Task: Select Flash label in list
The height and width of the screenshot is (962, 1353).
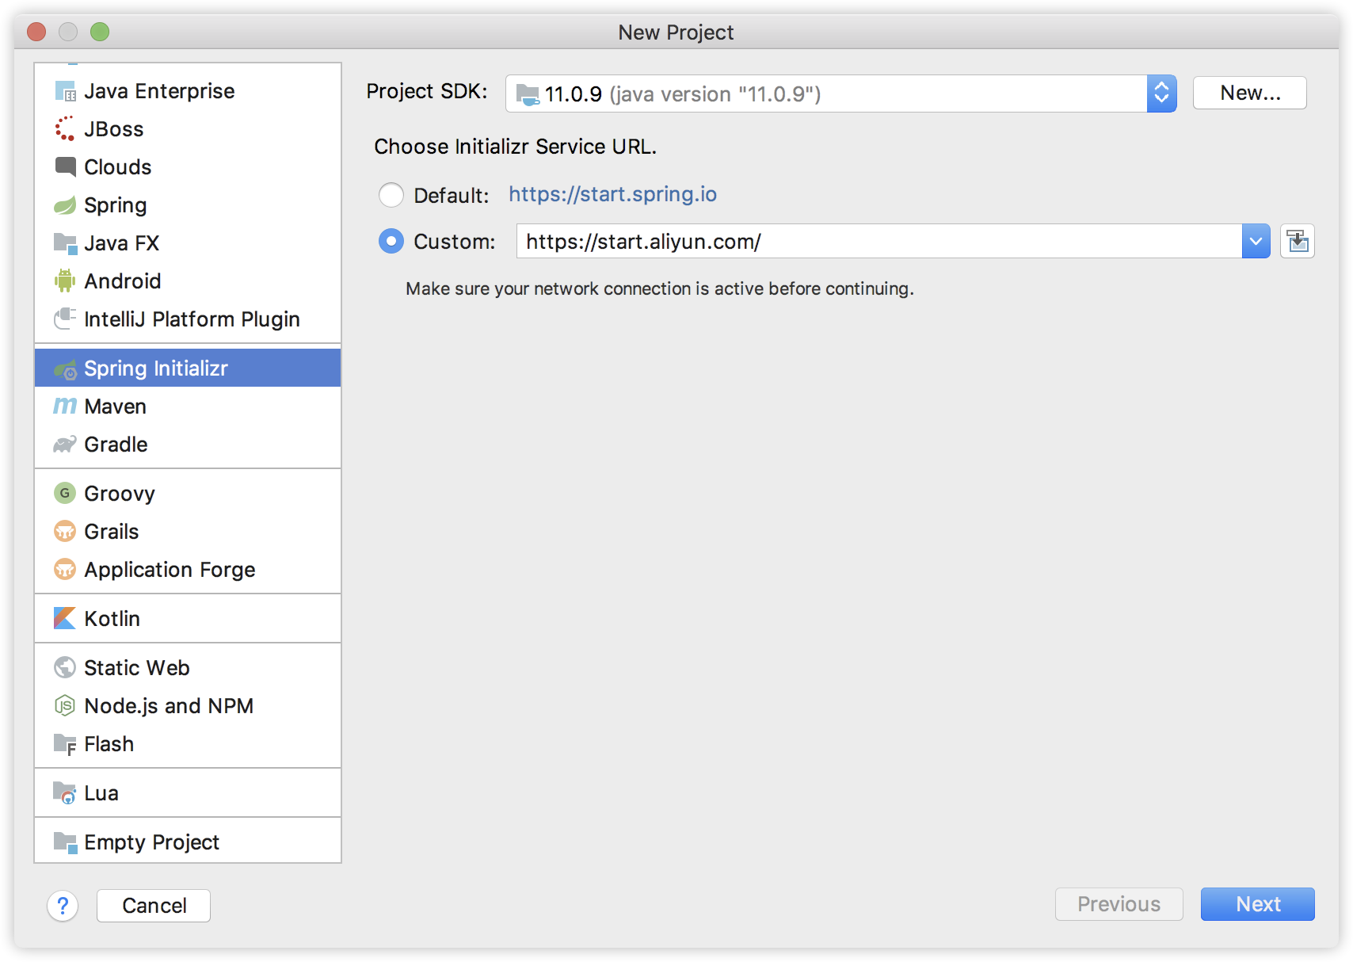Action: pos(109,744)
